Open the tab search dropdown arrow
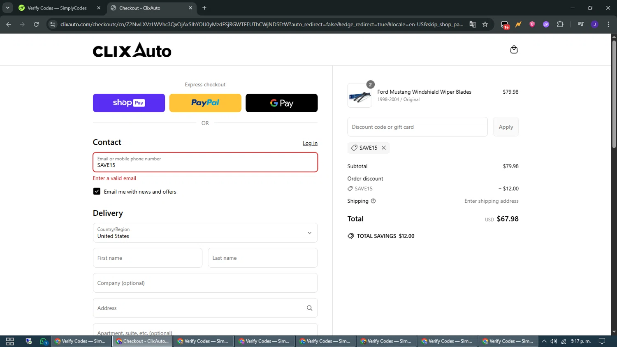The width and height of the screenshot is (617, 347). pyautogui.click(x=7, y=8)
